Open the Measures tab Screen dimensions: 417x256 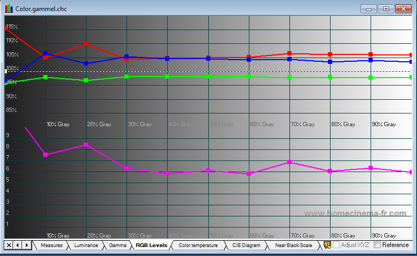(x=52, y=245)
